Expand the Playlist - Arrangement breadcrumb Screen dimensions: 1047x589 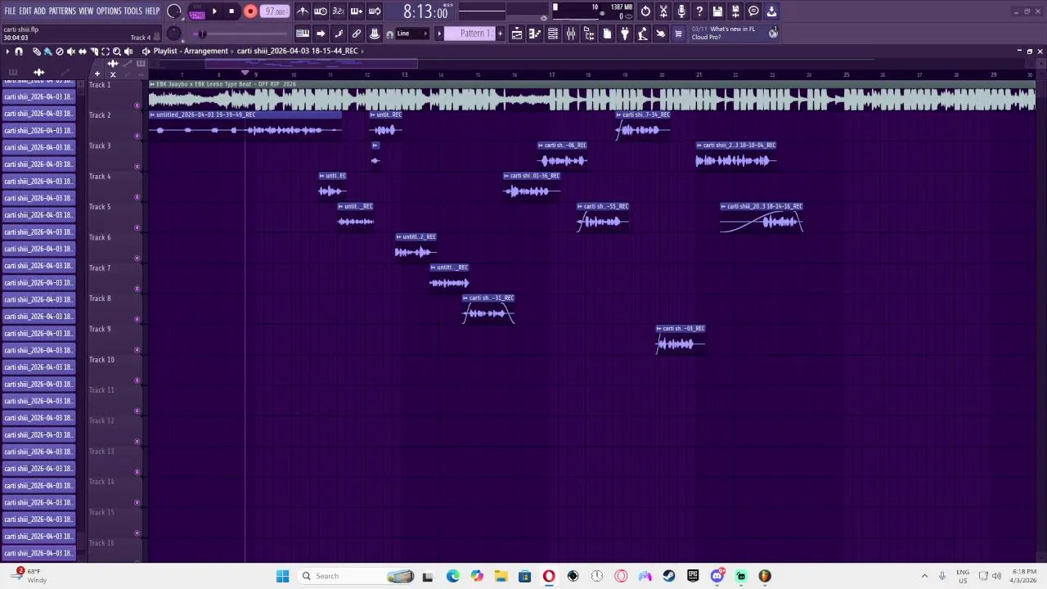(x=191, y=51)
